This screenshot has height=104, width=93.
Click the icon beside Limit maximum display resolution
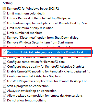(4, 28)
